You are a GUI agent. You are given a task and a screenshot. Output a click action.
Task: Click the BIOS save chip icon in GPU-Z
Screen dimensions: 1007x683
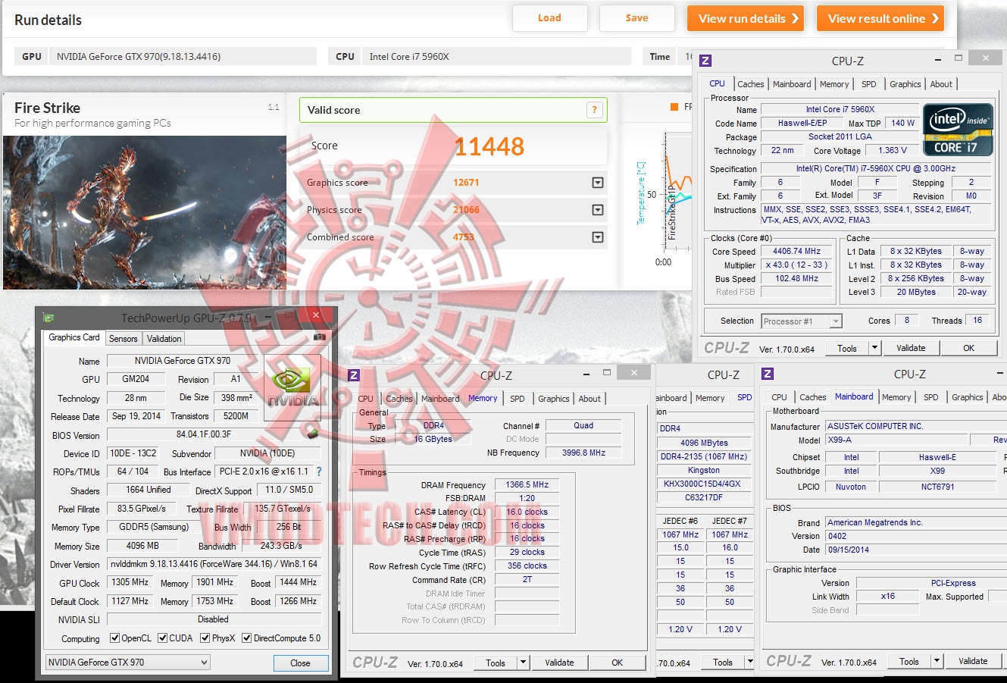tap(312, 434)
